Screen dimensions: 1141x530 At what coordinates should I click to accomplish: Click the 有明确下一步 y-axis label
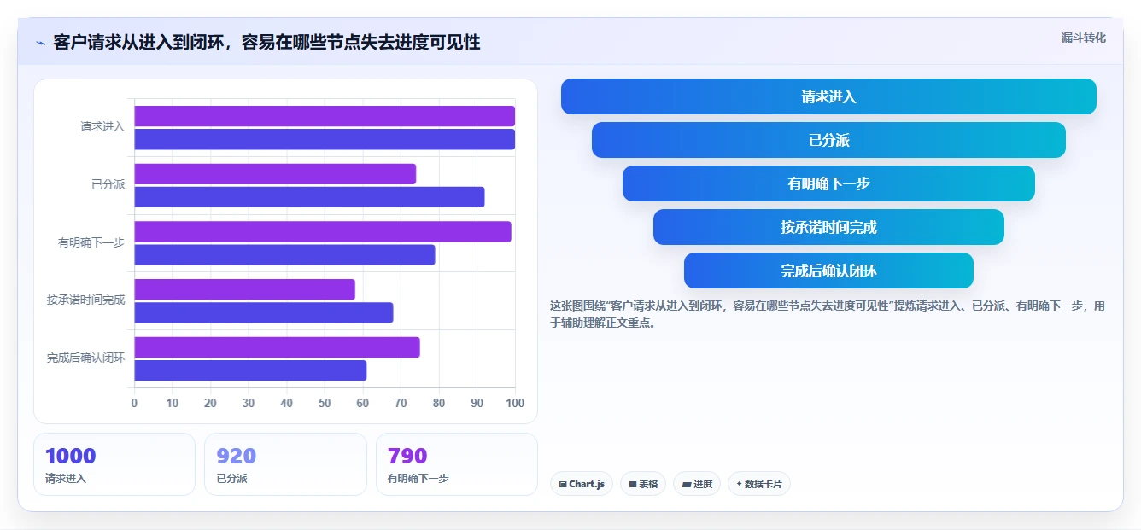coord(91,242)
